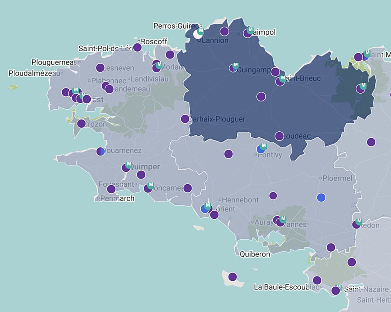
Task: Open the blue marker below Ploërmel
Action: coord(321,197)
